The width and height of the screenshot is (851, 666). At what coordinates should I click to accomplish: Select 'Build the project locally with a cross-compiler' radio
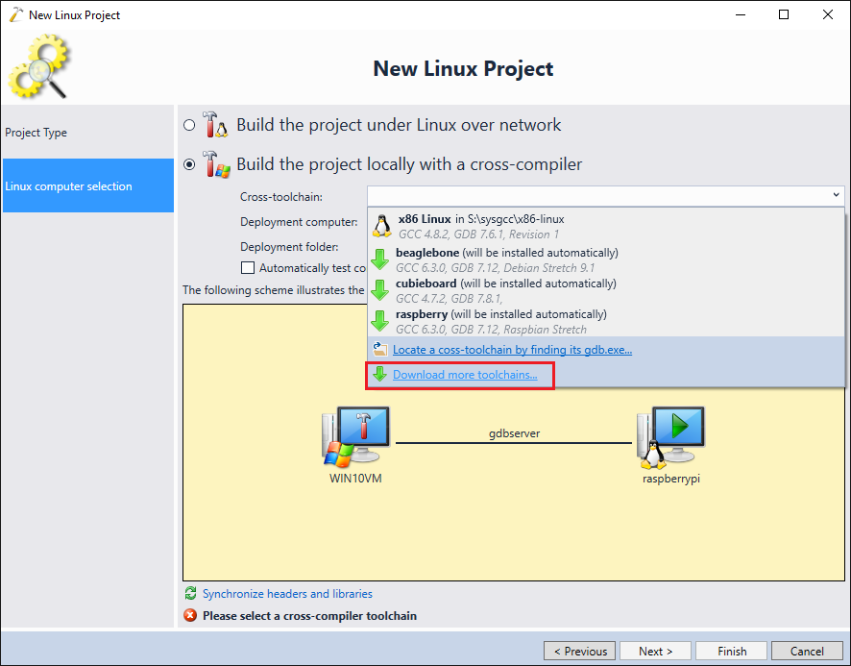(x=189, y=164)
